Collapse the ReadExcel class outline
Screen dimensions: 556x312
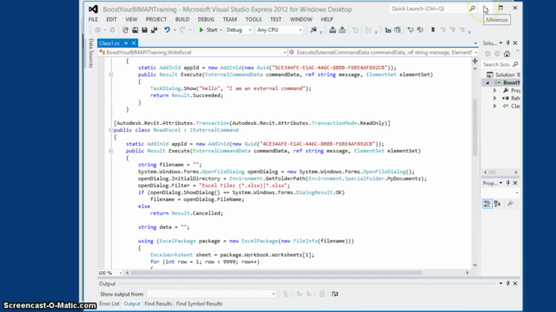[110, 130]
